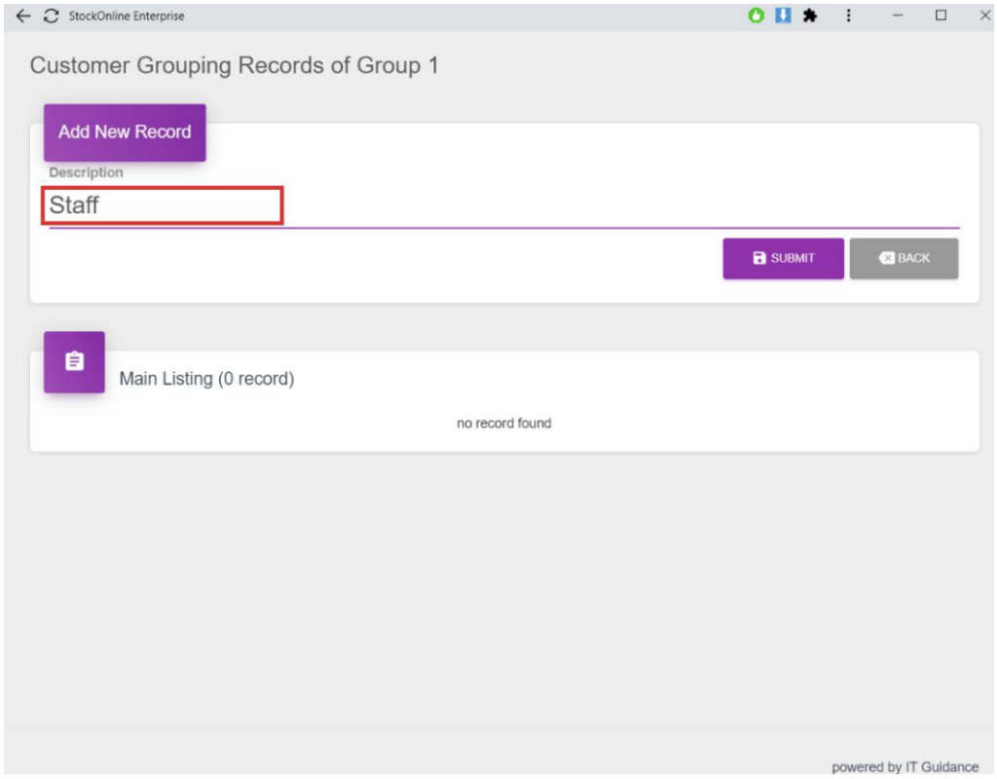Viewport: 997px width, 779px height.
Task: Click the 'powered by IT Guidance' footer text
Action: click(905, 767)
